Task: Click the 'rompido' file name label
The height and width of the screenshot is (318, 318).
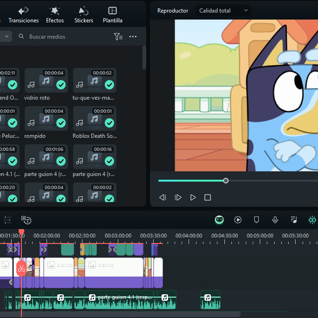Action: pyautogui.click(x=35, y=136)
